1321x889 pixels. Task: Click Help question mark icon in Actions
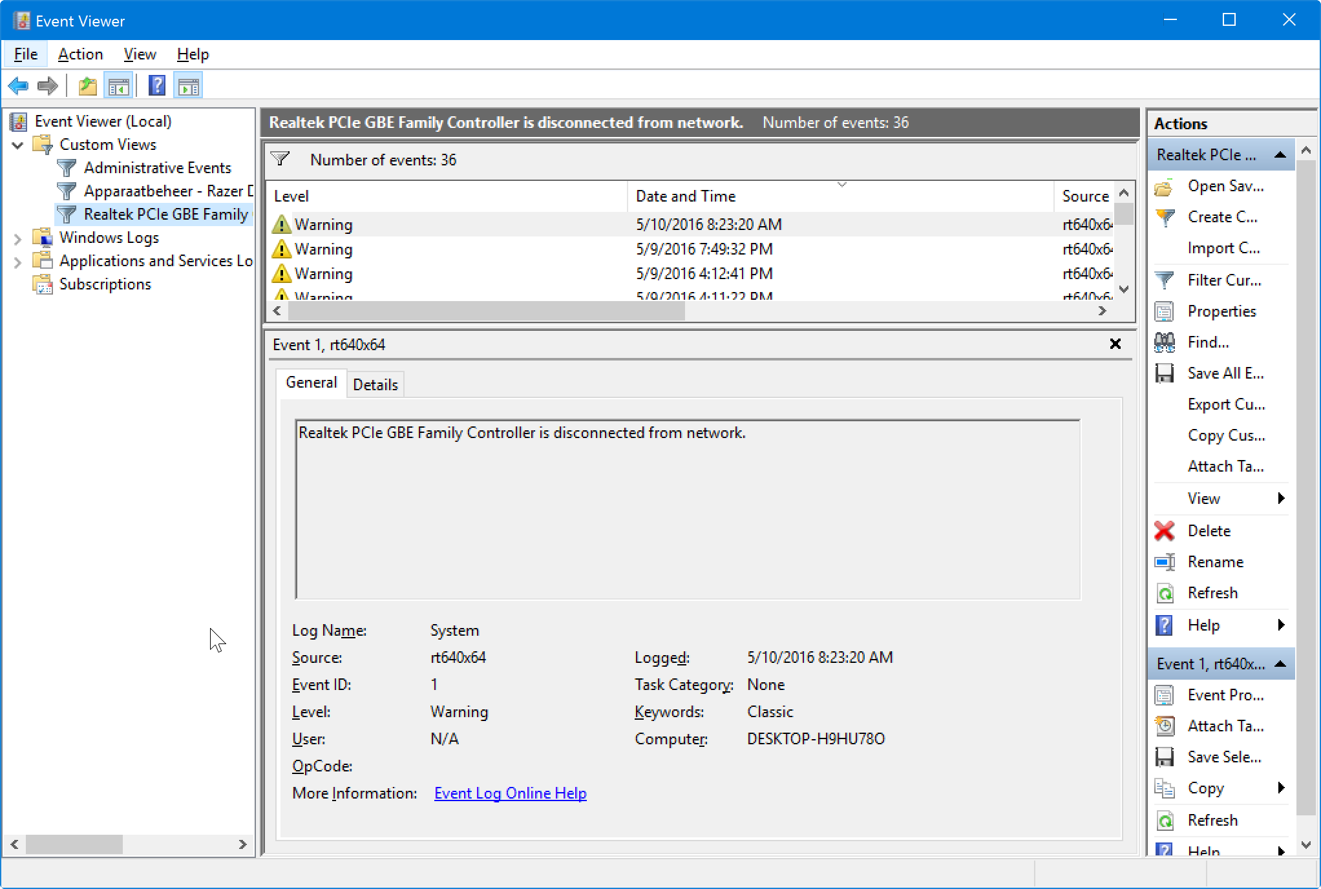pyautogui.click(x=1164, y=625)
